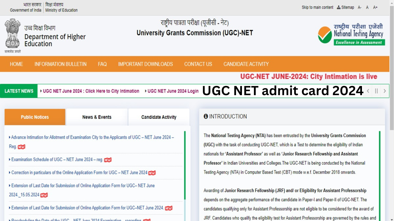The width and height of the screenshot is (394, 221).
Task: Click new badge beside Examination Schedule notice
Action: click(108, 160)
